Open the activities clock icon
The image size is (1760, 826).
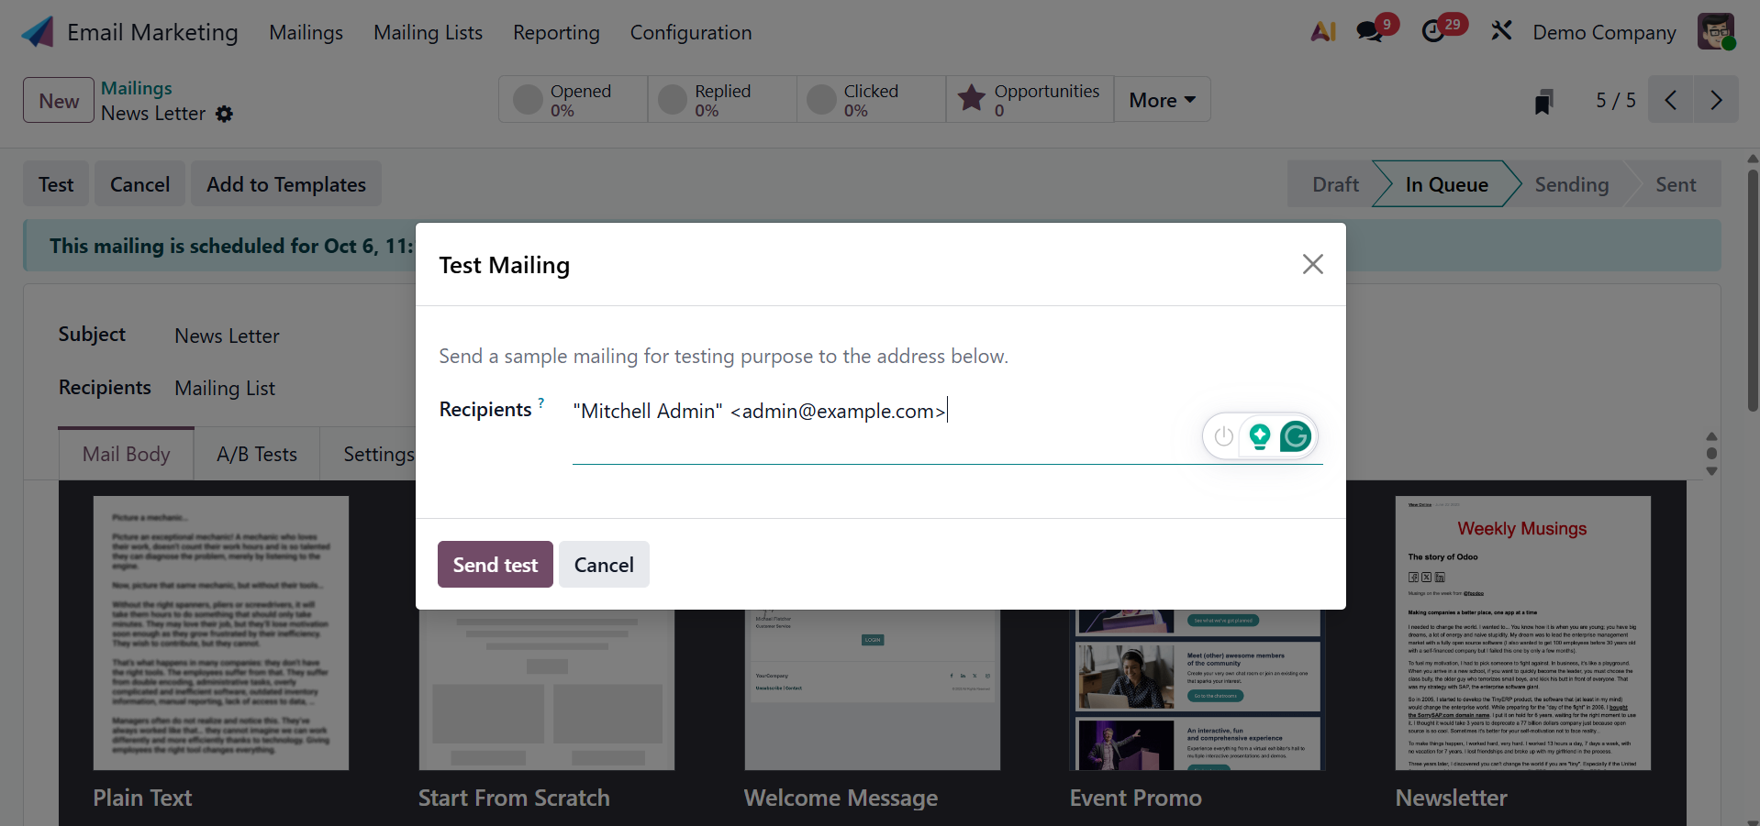1432,32
